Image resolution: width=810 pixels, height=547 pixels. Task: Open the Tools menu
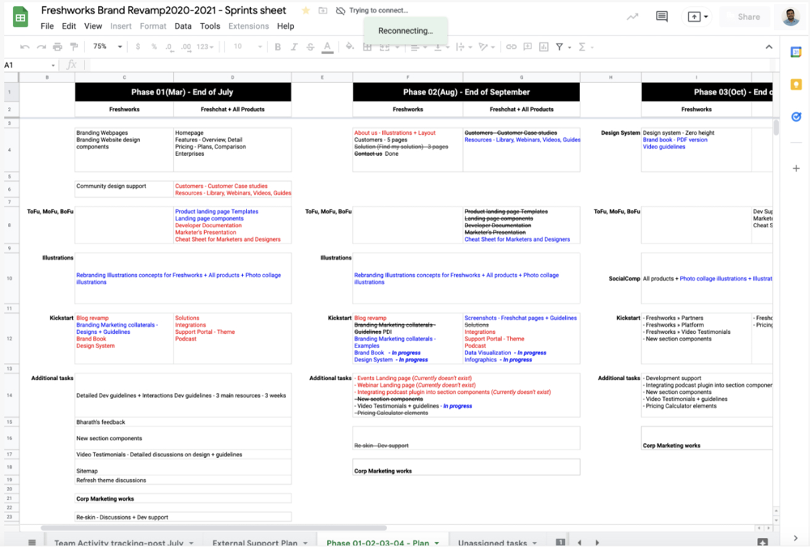[210, 26]
